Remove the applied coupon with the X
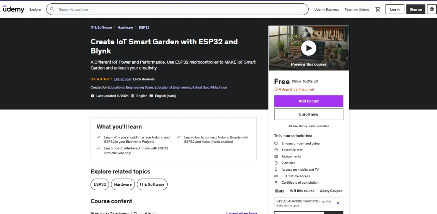Viewport: 437px width, 214px height. 338,203
